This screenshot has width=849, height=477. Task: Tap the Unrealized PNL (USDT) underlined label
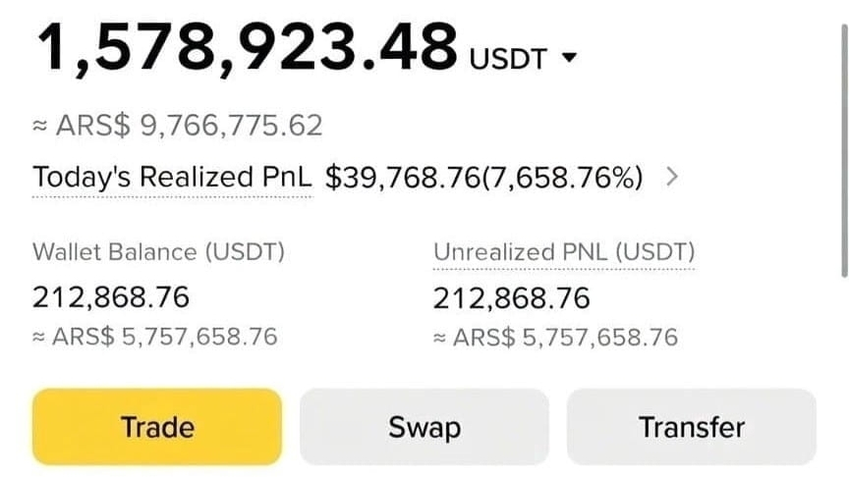click(564, 252)
